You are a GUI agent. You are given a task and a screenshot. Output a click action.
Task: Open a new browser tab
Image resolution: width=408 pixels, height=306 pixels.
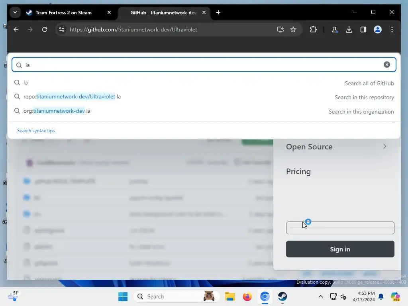click(218, 12)
